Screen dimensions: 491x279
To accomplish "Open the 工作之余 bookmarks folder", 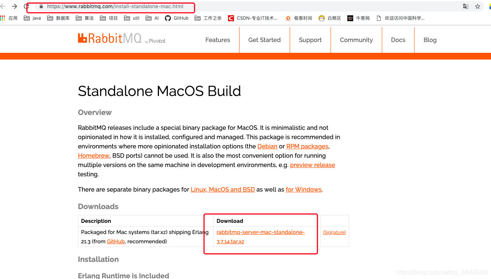I will tap(208, 18).
